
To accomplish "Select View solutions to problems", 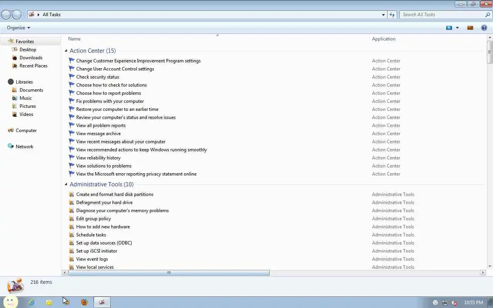I will [x=104, y=166].
